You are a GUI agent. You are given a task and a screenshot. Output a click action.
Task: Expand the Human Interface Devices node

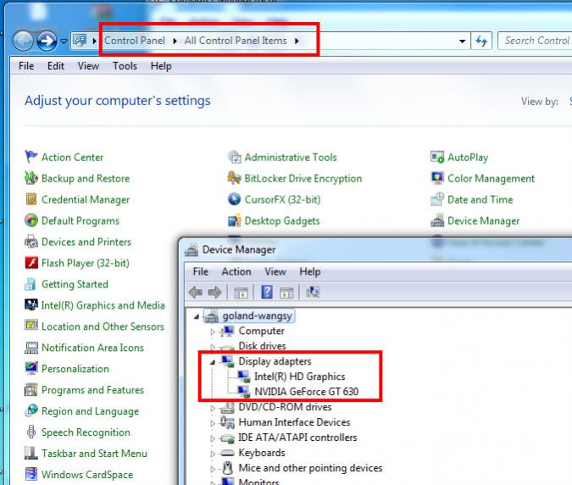(213, 423)
